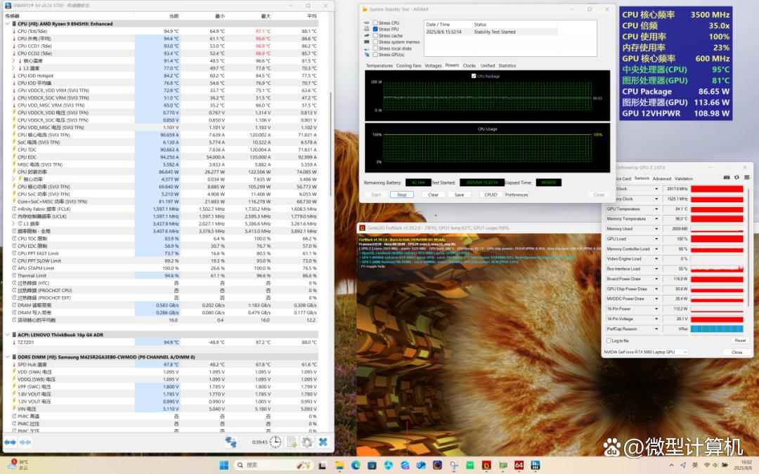Tick the Log to file checkbox
The image size is (759, 474).
point(608,341)
